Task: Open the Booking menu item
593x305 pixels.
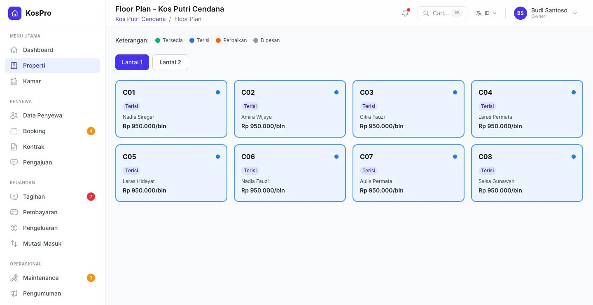Action: pyautogui.click(x=53, y=131)
